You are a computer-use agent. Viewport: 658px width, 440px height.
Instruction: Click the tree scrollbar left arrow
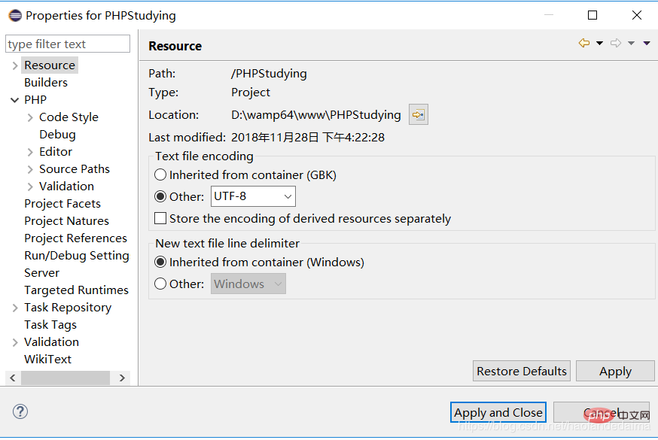[13, 378]
